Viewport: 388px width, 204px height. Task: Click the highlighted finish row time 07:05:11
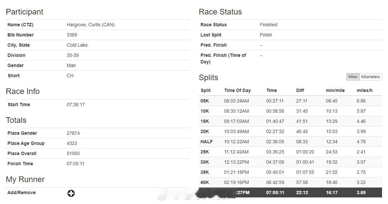click(x=275, y=193)
